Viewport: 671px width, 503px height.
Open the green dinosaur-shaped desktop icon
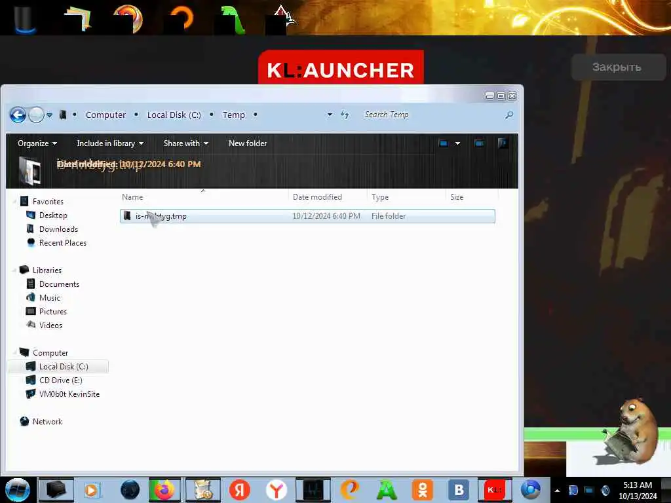[x=231, y=19]
